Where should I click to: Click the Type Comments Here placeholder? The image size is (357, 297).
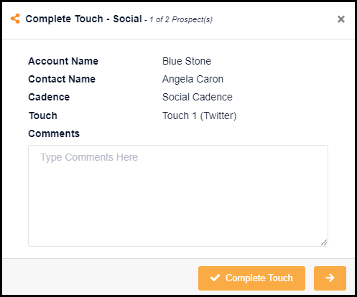click(89, 157)
